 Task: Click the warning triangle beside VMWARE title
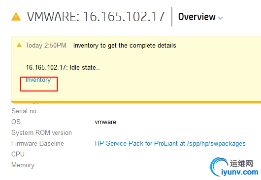(16, 17)
